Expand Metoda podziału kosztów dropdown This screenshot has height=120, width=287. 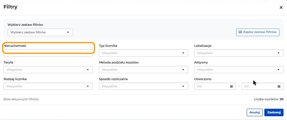tap(143, 70)
